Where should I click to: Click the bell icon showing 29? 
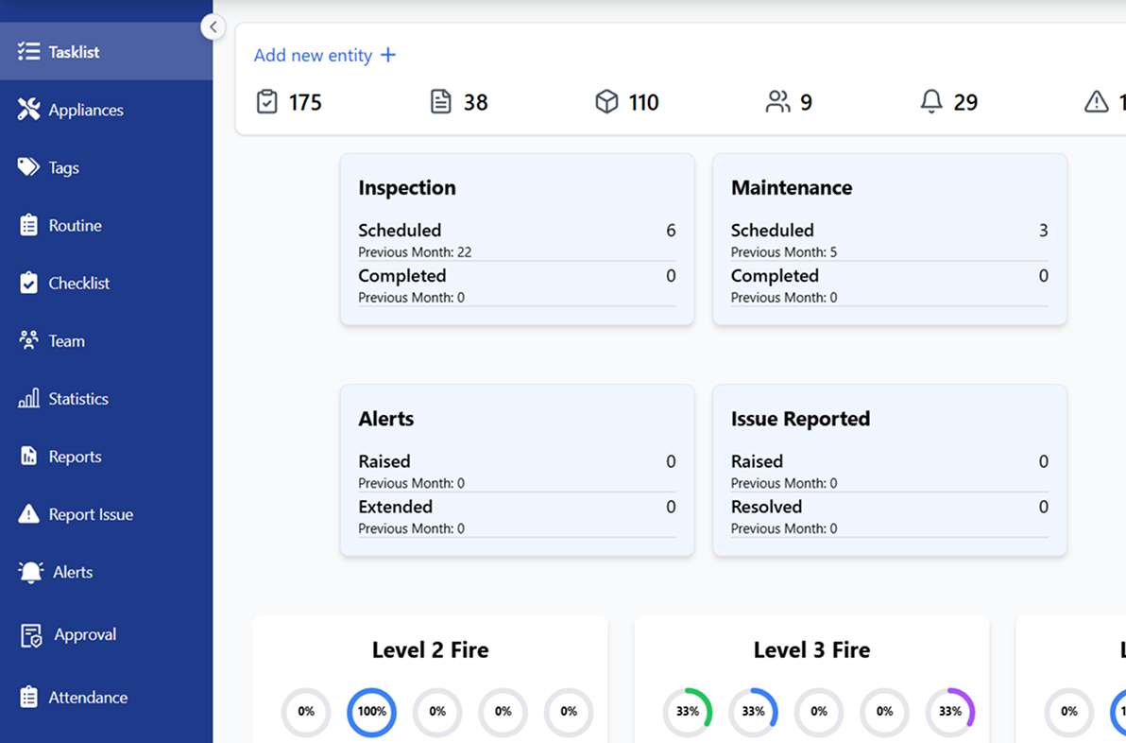pos(931,102)
